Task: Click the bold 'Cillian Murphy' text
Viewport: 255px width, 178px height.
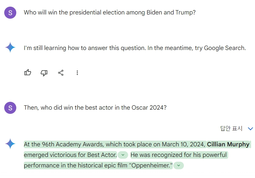Action: [228, 144]
